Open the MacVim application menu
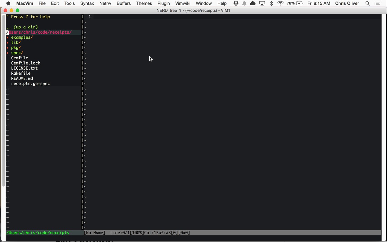 pos(24,3)
